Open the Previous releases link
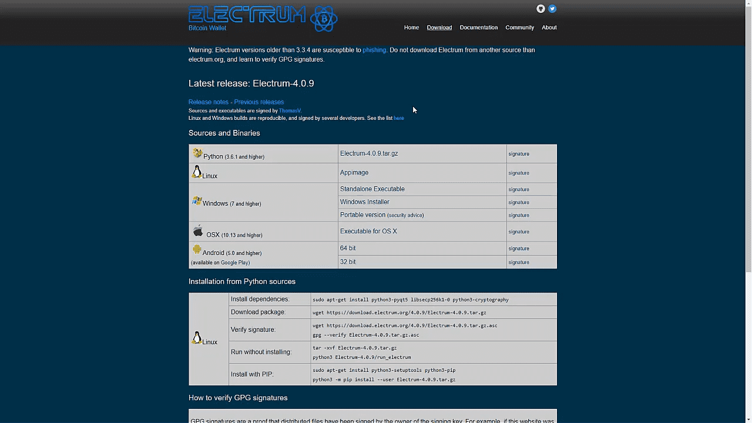The image size is (752, 423). (259, 102)
